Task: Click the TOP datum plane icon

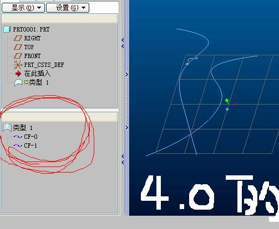Action: [x=18, y=47]
